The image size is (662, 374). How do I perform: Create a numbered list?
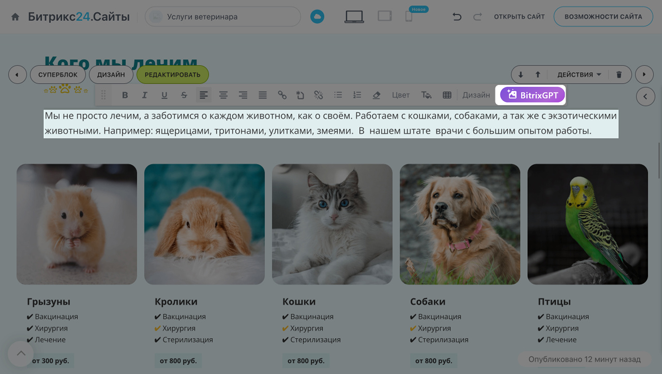click(357, 95)
